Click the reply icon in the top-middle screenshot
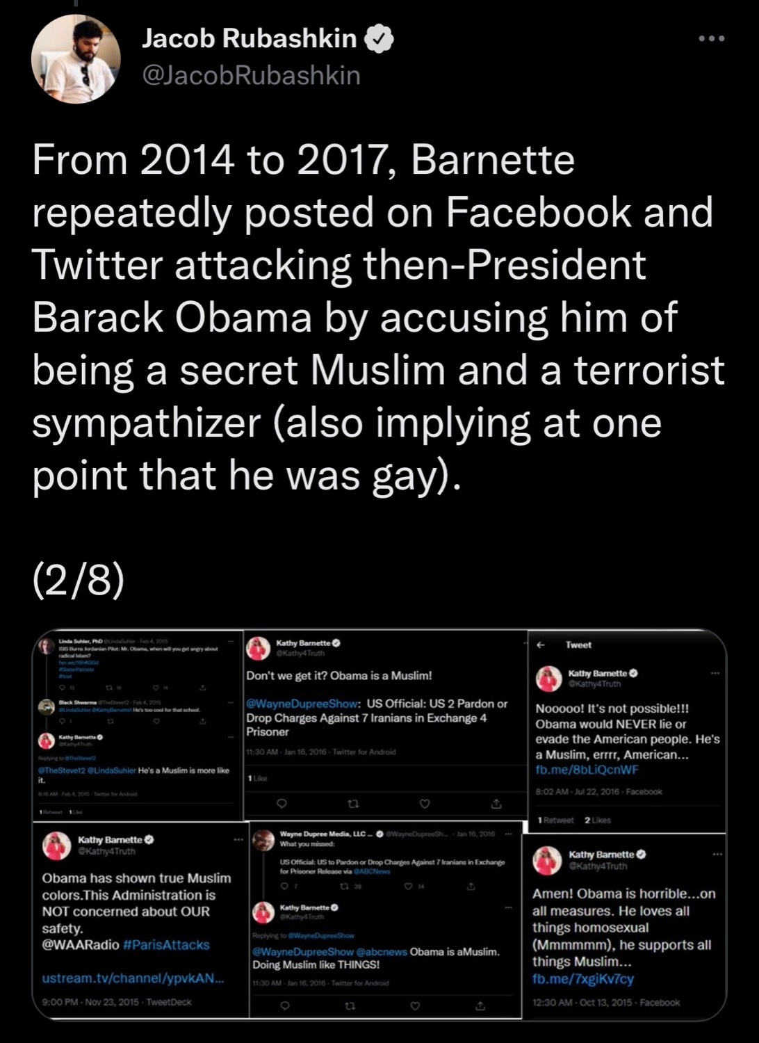The image size is (759, 1043). tap(281, 804)
